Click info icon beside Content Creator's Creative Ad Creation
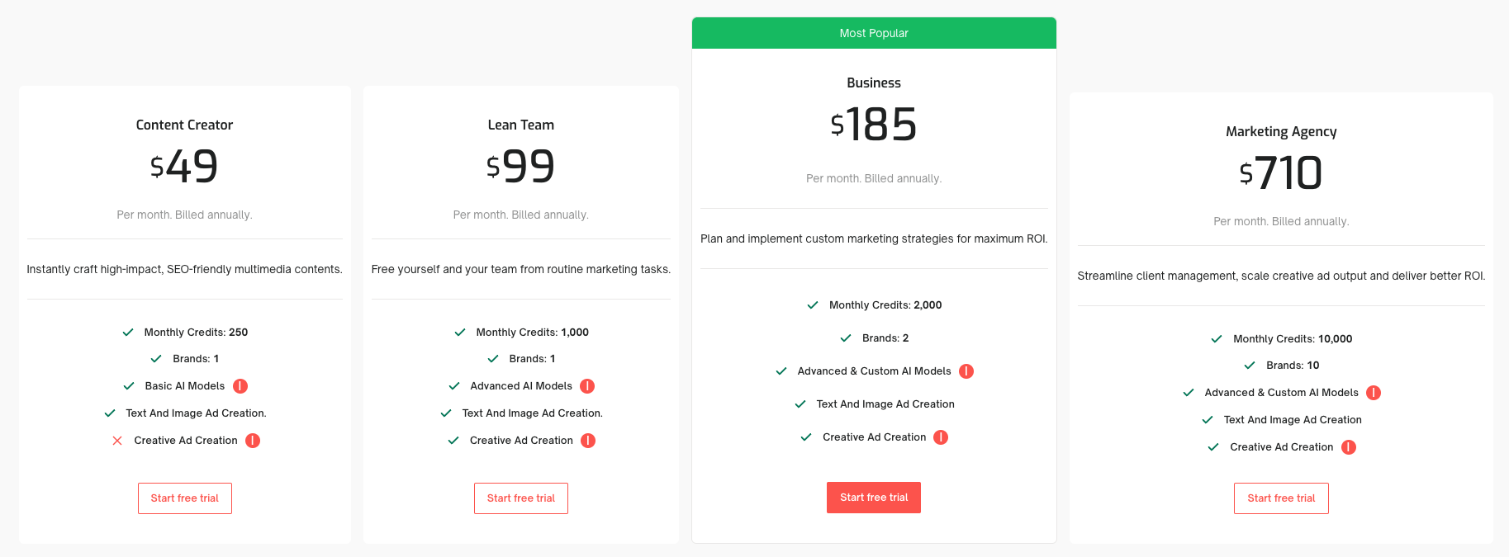This screenshot has height=557, width=1509. 254,440
